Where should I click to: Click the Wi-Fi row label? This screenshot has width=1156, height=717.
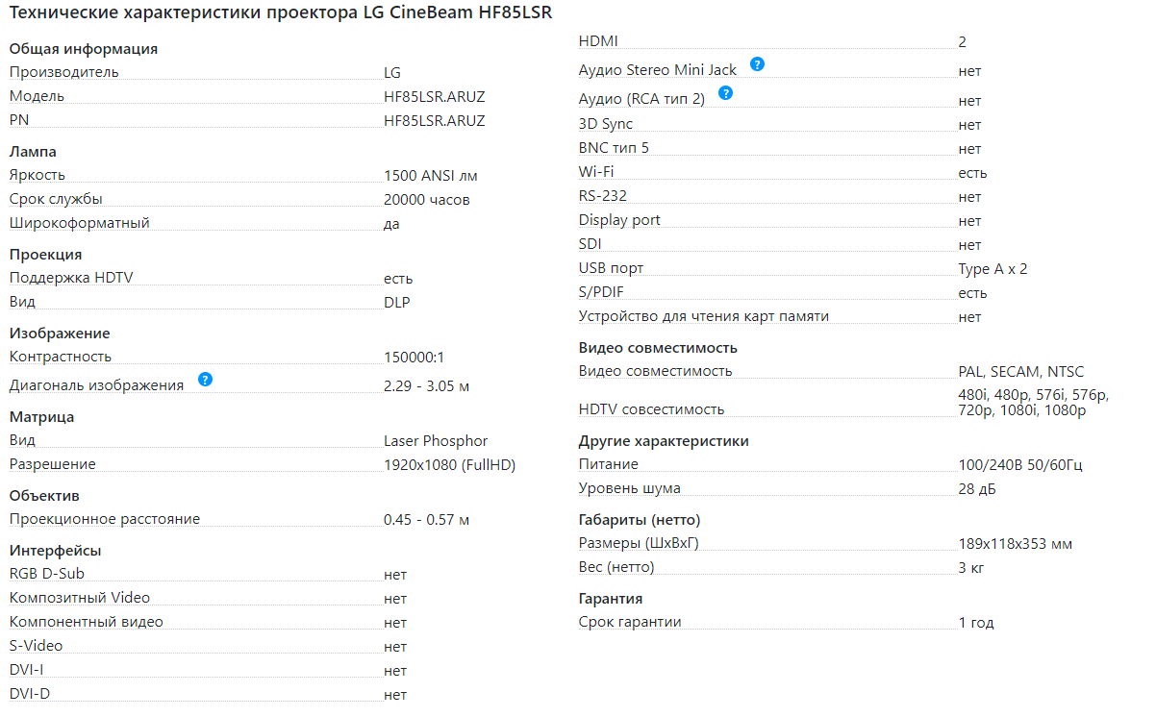[596, 172]
